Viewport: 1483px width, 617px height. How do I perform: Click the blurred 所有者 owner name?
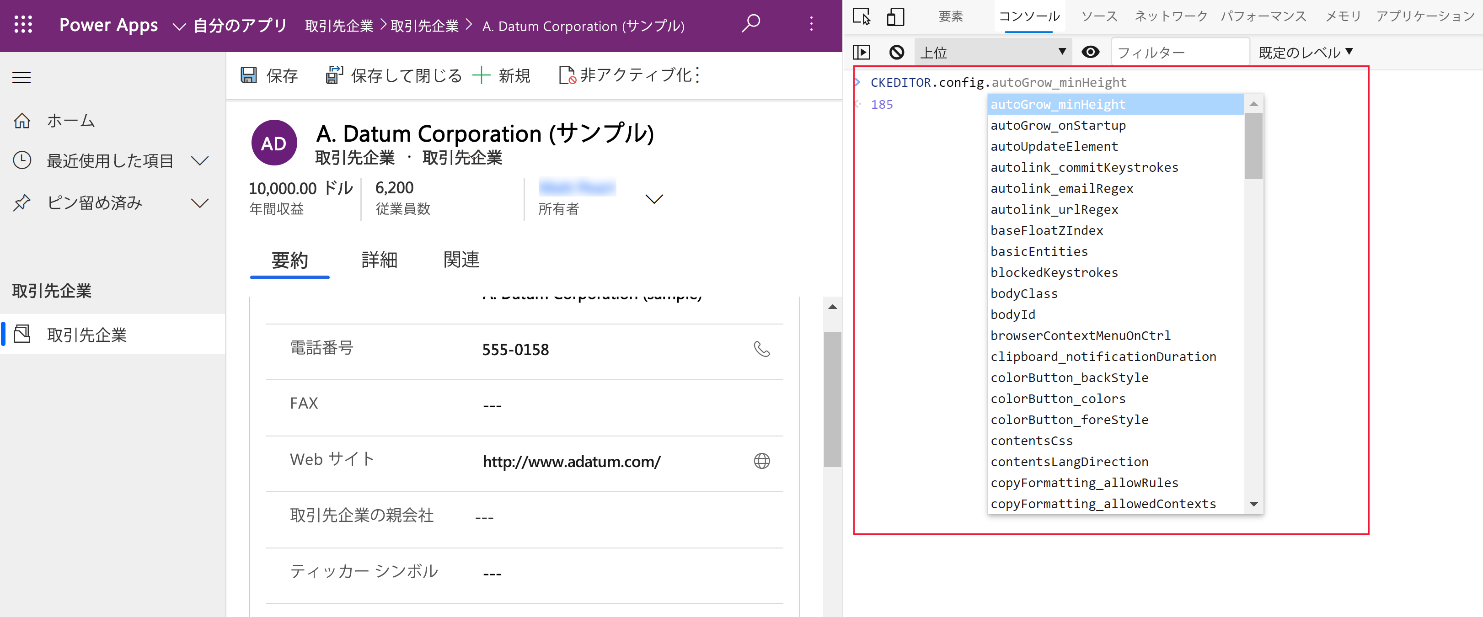[x=578, y=187]
